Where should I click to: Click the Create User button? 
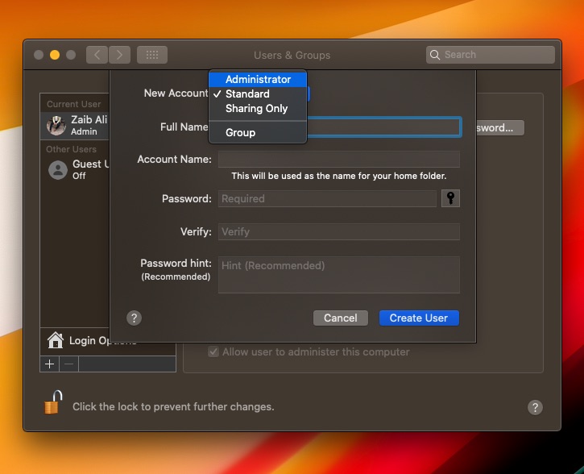click(x=419, y=318)
